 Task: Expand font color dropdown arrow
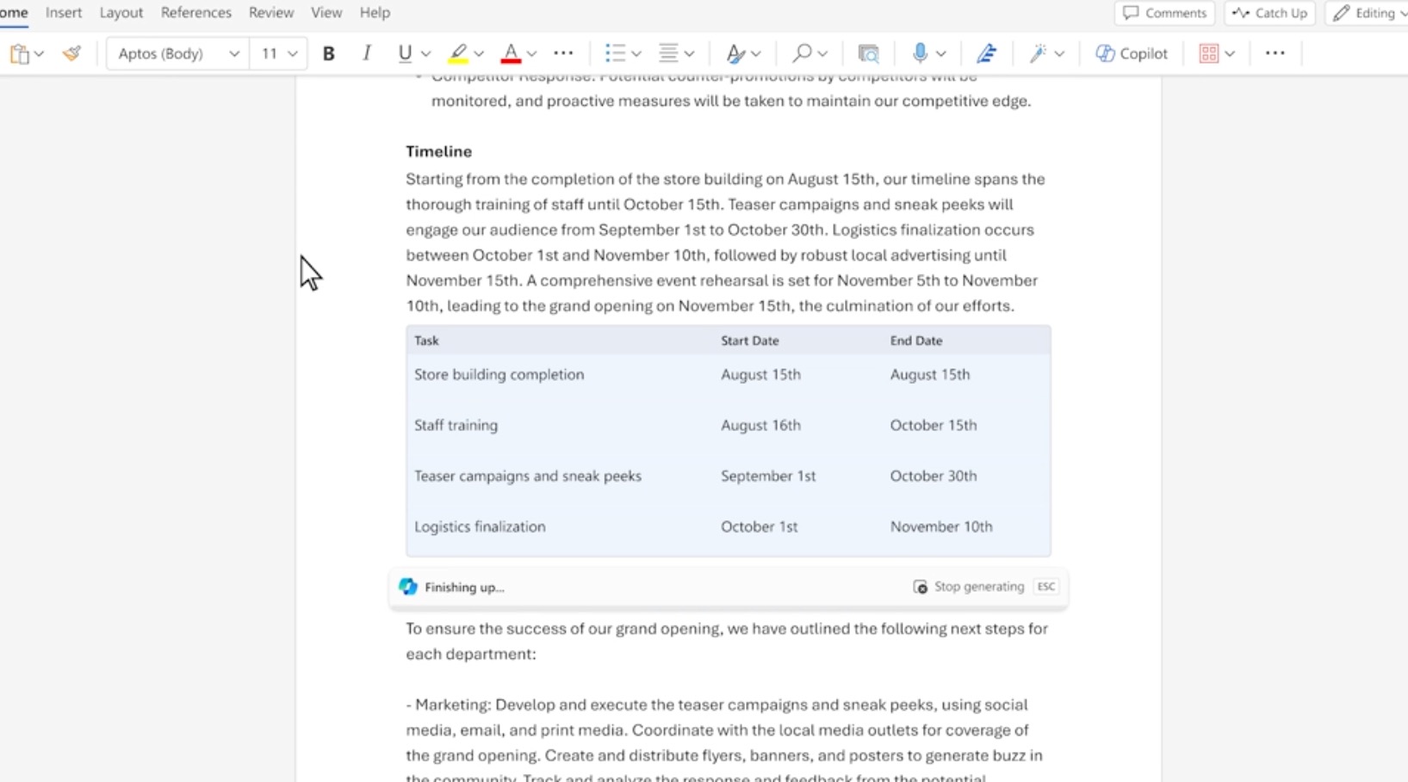[x=531, y=54]
